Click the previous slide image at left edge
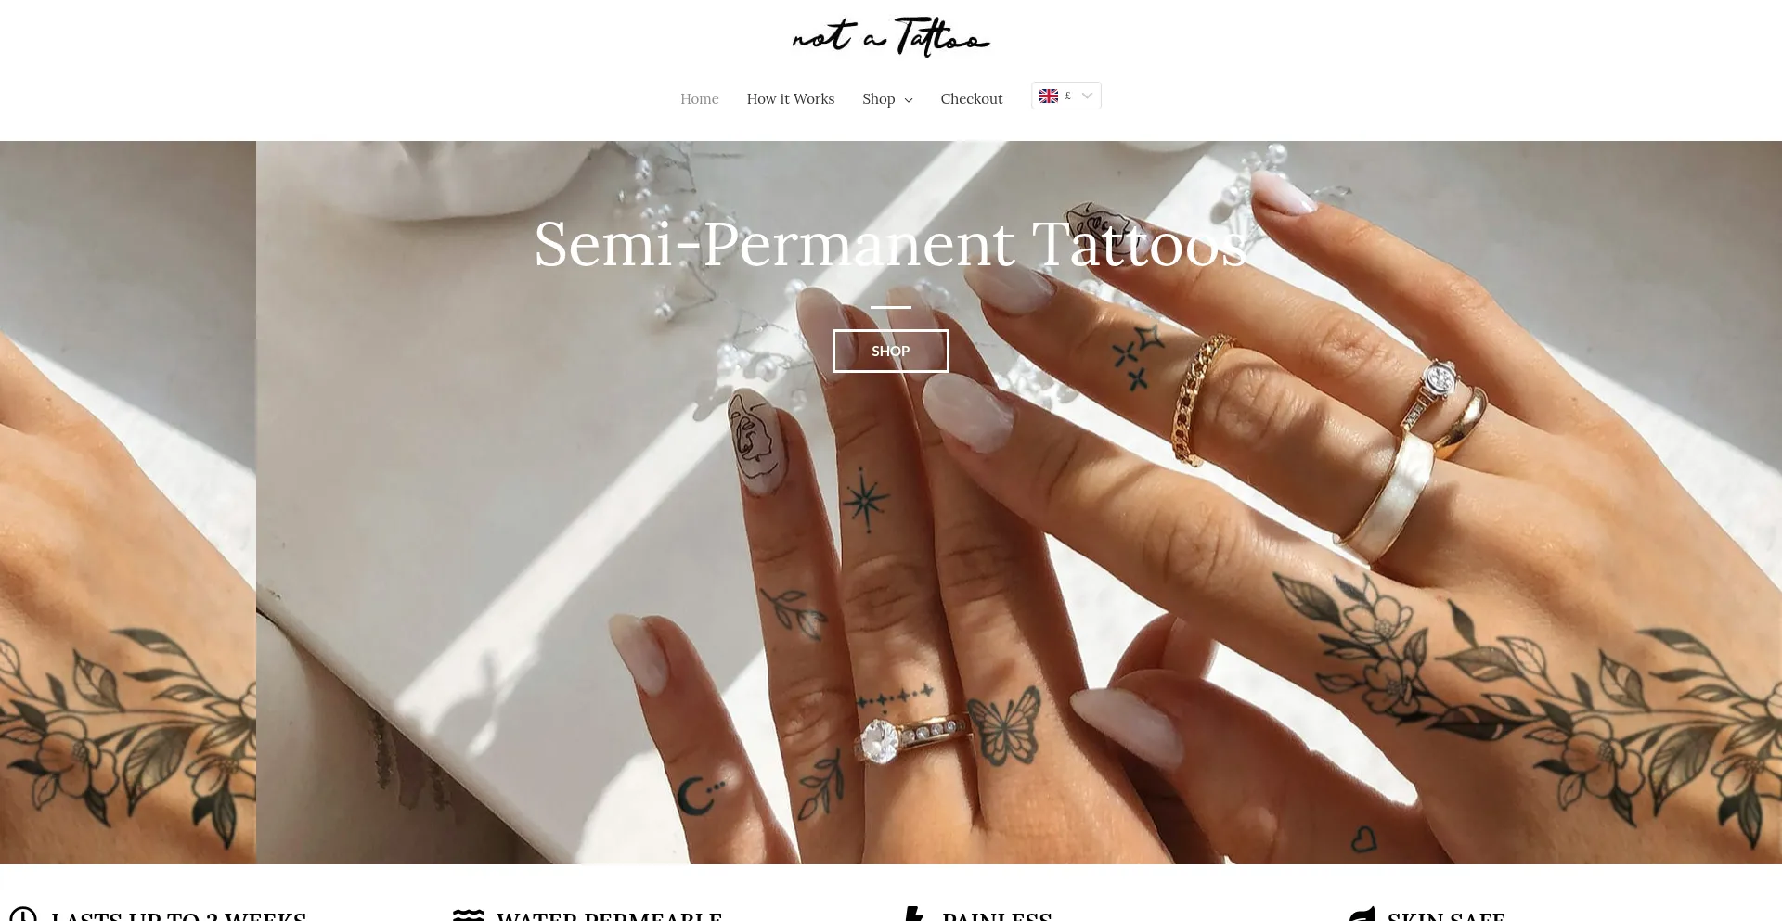Screen dimensions: 1782x921 click(x=128, y=503)
